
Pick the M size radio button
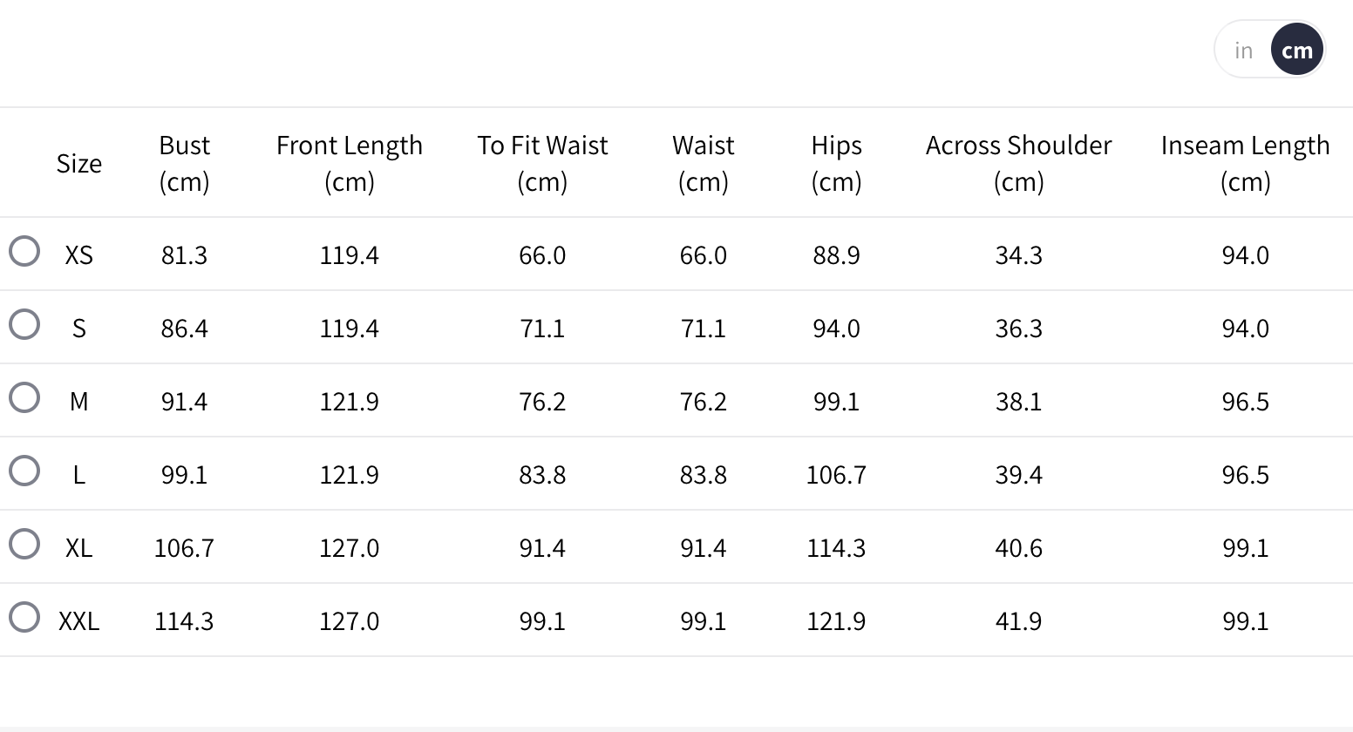pos(24,397)
